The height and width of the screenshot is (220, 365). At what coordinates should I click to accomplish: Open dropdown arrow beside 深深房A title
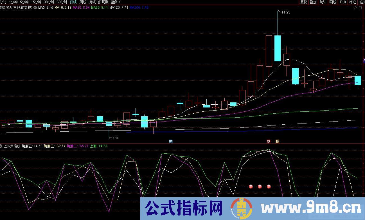[35, 8]
